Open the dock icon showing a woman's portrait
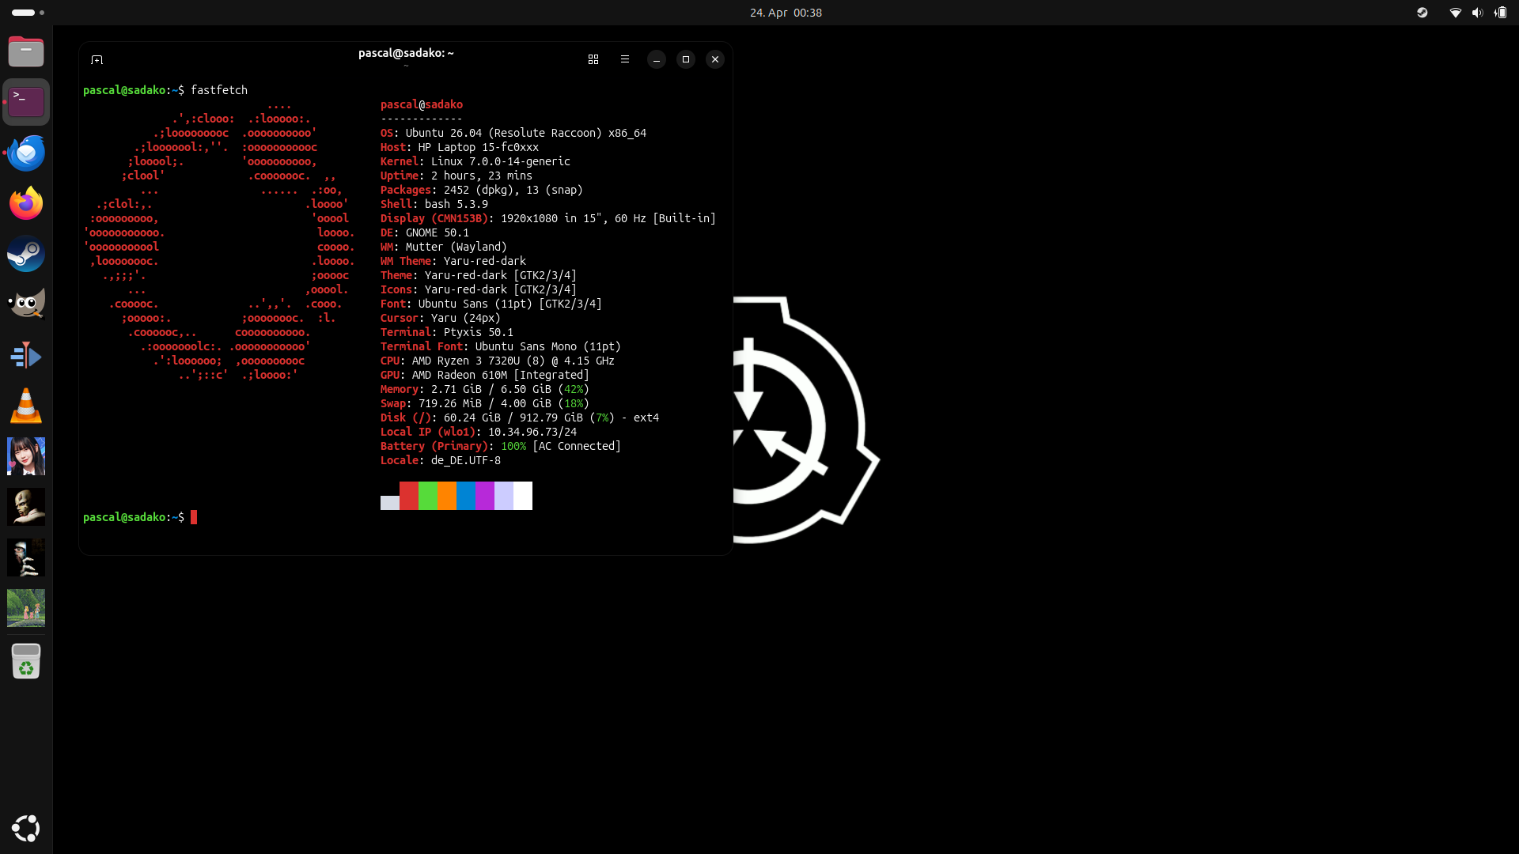Image resolution: width=1519 pixels, height=854 pixels. tap(26, 456)
